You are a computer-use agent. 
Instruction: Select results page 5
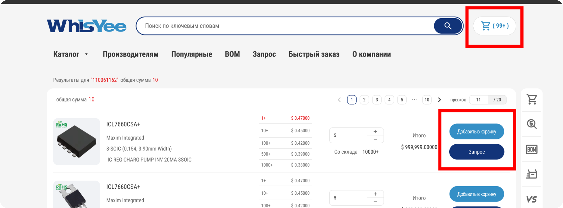pyautogui.click(x=402, y=100)
